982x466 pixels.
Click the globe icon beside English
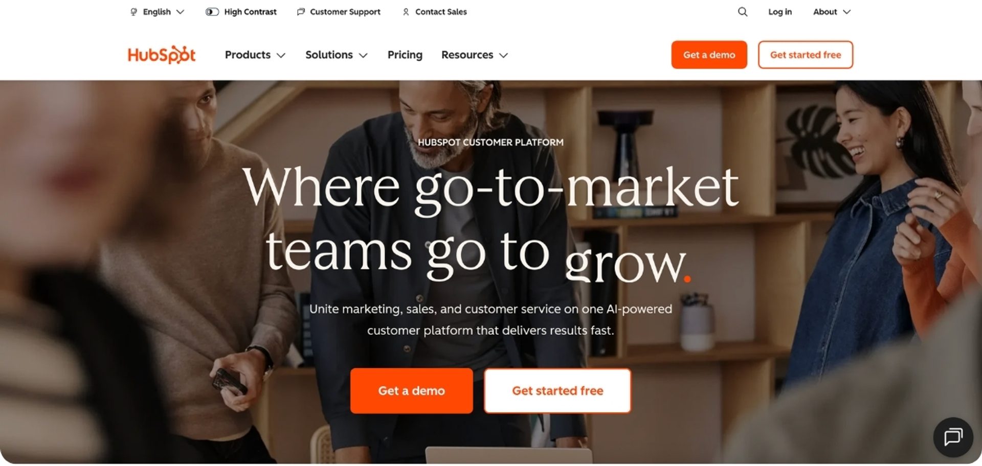134,12
